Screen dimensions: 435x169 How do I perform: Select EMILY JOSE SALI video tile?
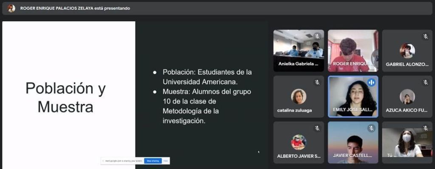tap(353, 96)
